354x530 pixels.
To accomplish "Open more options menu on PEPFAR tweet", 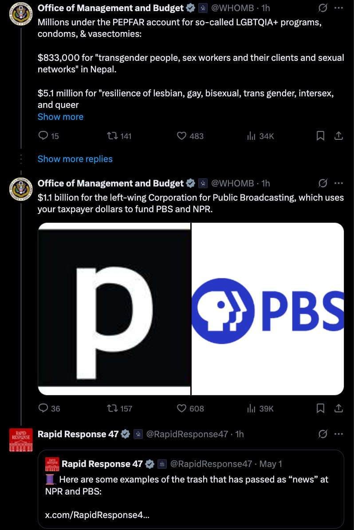I will (338, 8).
